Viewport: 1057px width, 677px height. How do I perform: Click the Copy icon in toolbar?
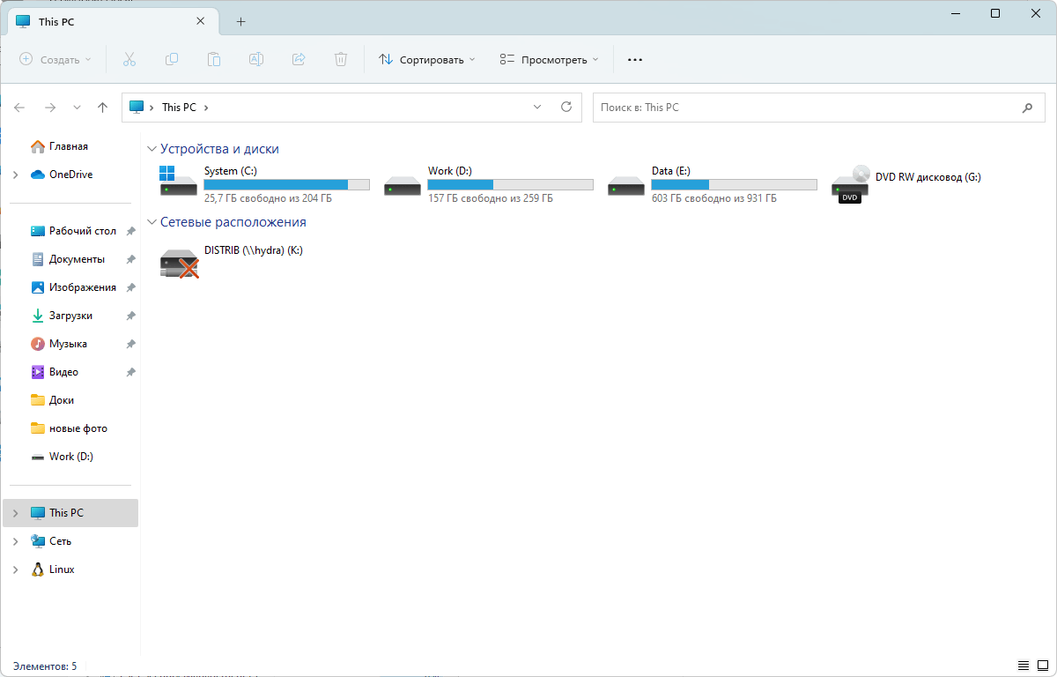(172, 59)
